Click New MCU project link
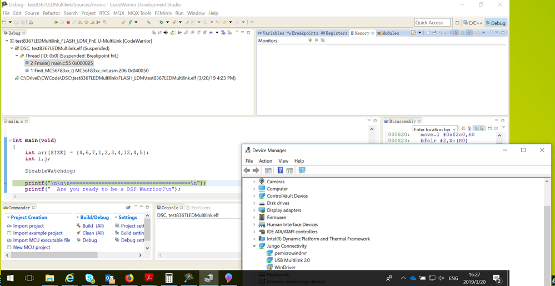Viewport: 555px width, 286px height. tap(32, 248)
